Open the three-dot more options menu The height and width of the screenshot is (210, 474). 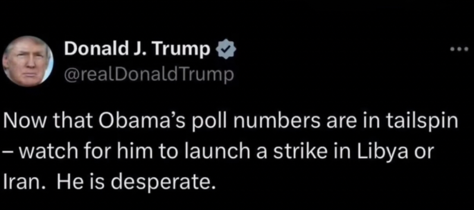pyautogui.click(x=460, y=49)
